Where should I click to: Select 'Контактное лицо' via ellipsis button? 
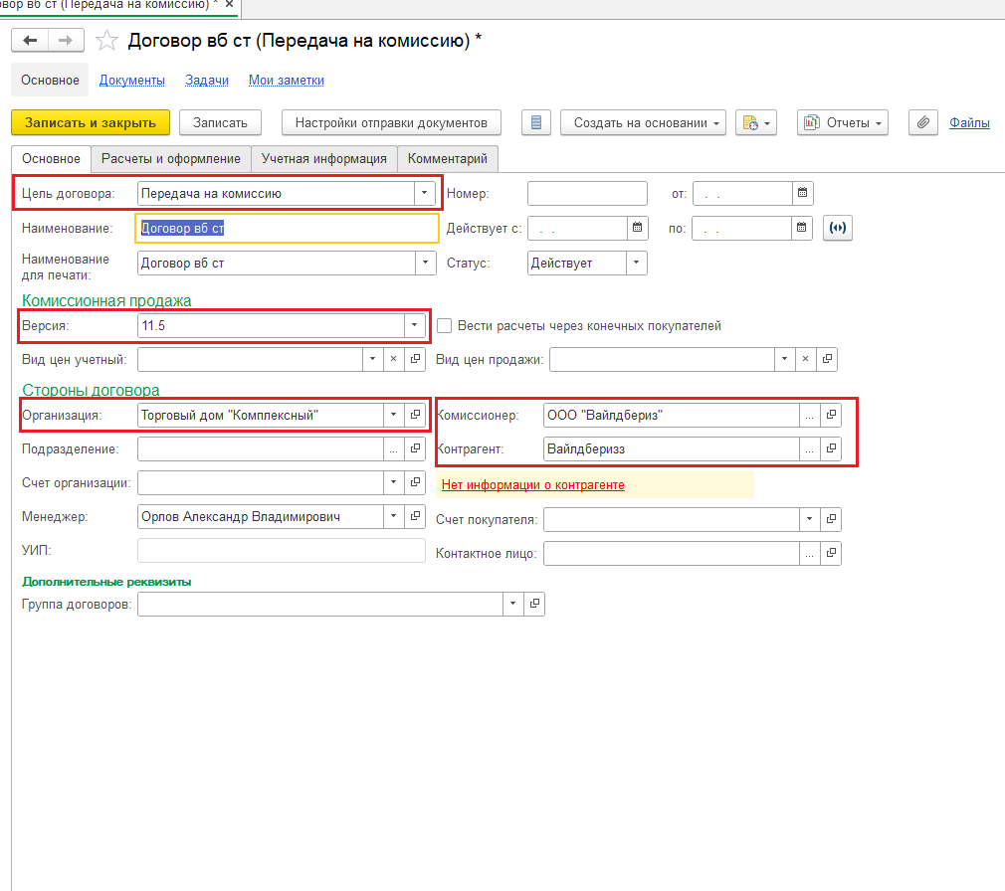click(x=810, y=553)
